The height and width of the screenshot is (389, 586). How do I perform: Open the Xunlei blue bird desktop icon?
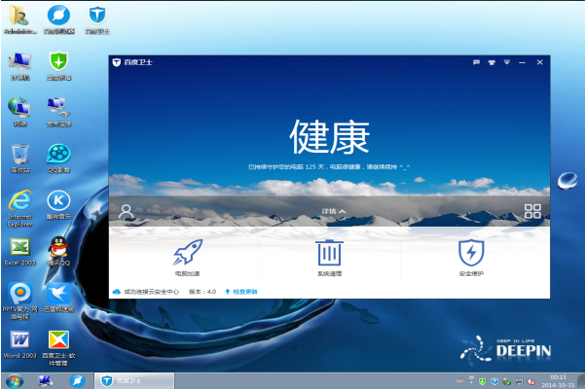tap(58, 298)
